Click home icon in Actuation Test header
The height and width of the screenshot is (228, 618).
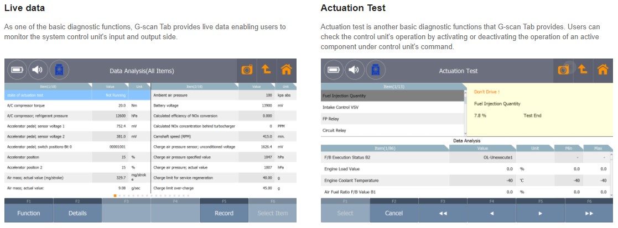603,70
